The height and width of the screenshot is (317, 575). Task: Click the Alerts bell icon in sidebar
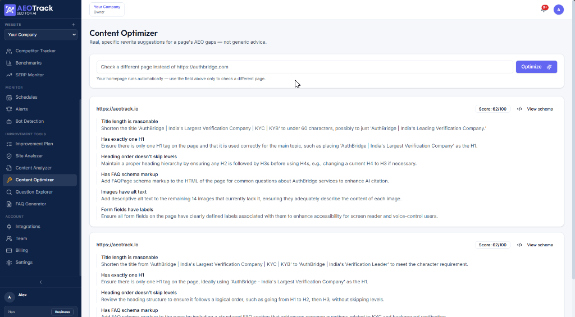[x=9, y=109]
